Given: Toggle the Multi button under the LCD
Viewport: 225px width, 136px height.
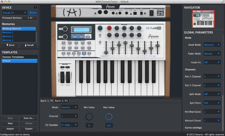Looking at the screenshot, I should click(81, 37).
